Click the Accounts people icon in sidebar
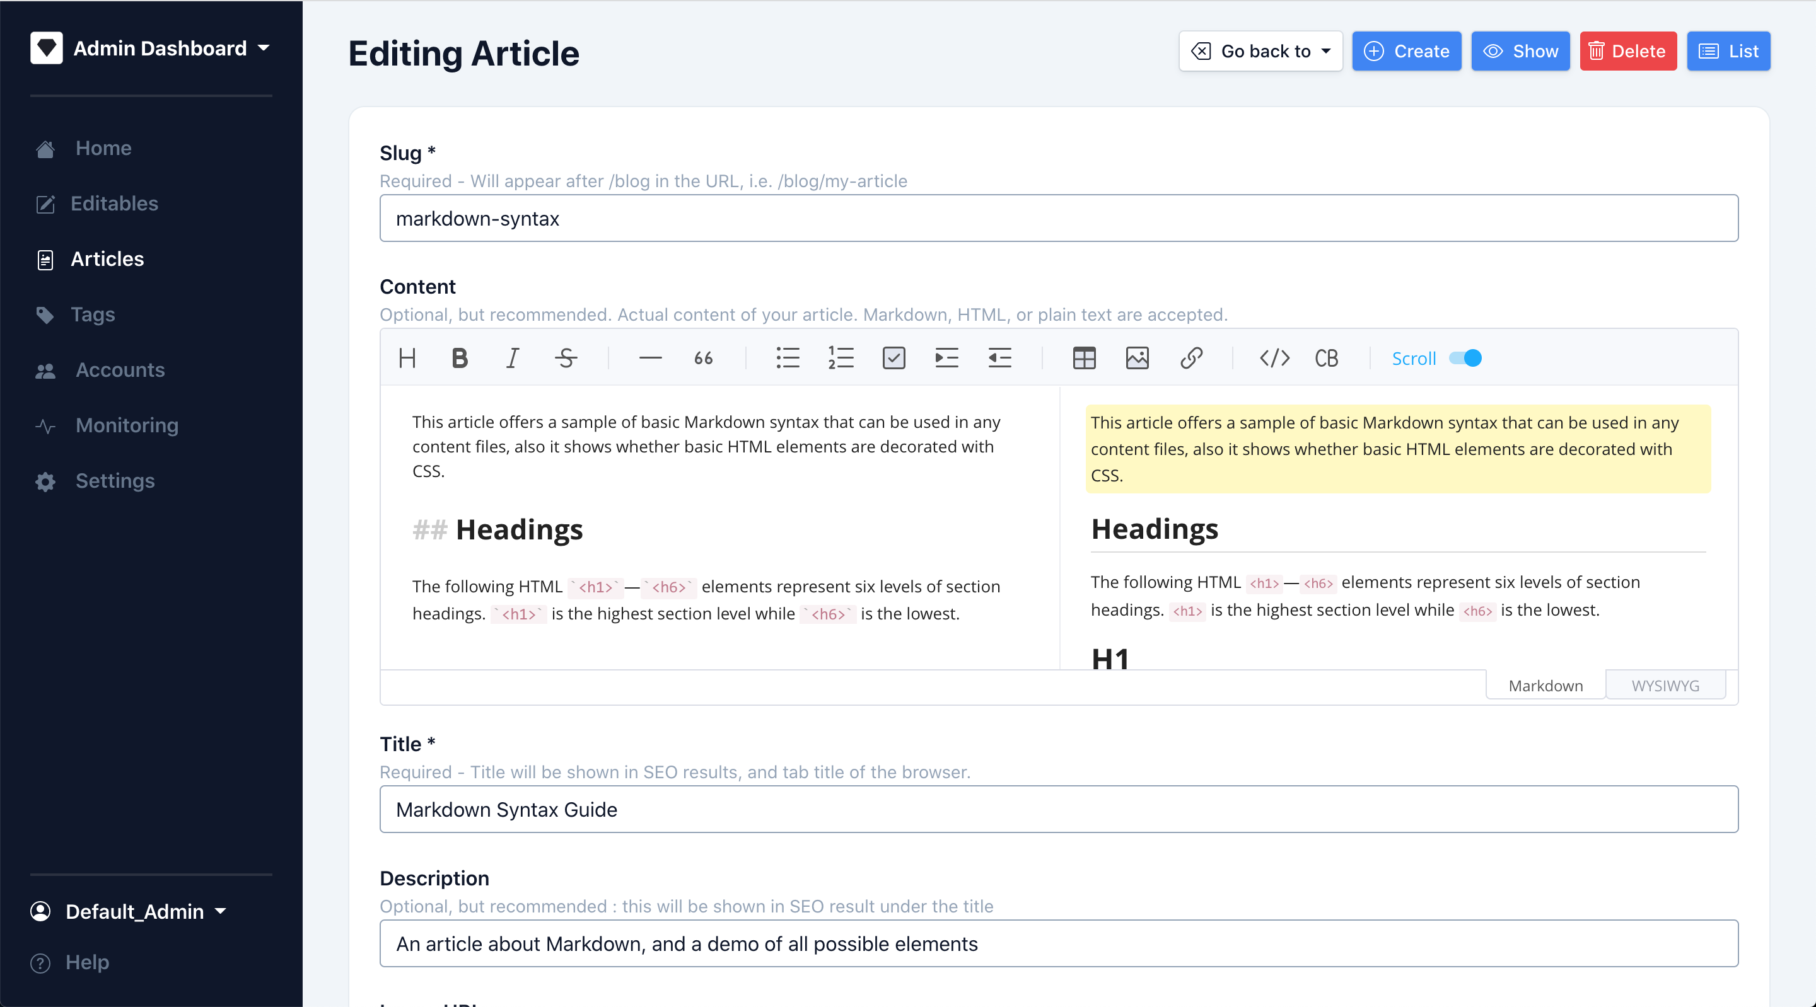1816x1007 pixels. click(45, 371)
